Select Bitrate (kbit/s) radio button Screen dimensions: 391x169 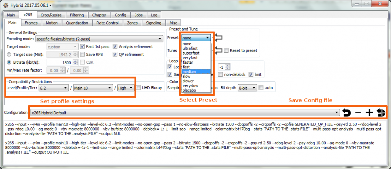click(x=9, y=62)
